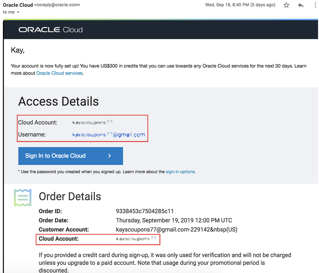Open the sign-in options link
Viewport: 319px width, 273px height.
[180, 172]
